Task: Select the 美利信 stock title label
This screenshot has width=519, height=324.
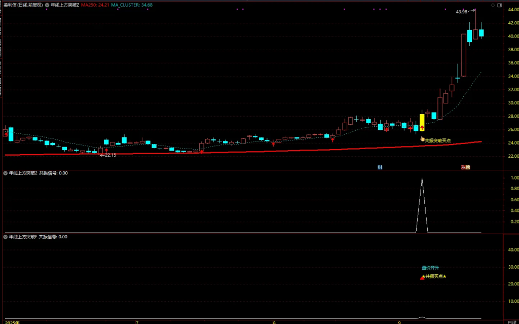Action: [11, 5]
